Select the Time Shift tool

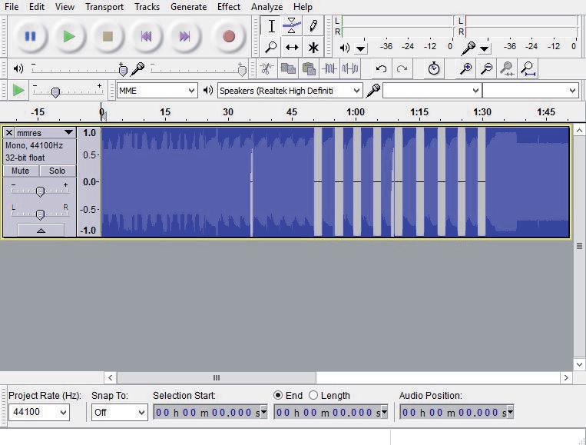click(x=292, y=48)
